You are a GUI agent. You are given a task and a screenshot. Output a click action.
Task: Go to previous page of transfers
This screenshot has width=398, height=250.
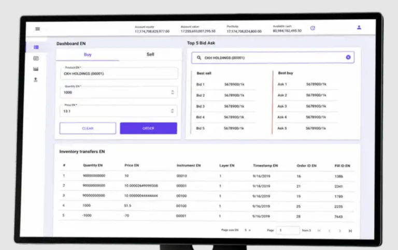tap(330, 231)
